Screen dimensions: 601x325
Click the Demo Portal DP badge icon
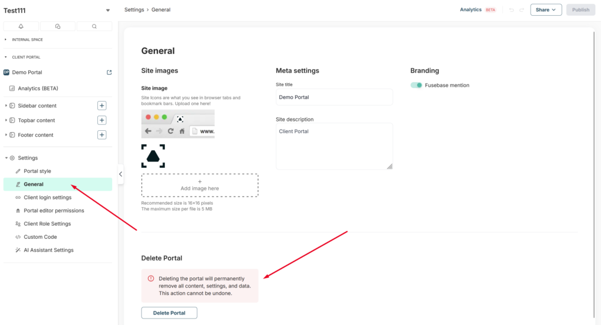click(x=6, y=72)
